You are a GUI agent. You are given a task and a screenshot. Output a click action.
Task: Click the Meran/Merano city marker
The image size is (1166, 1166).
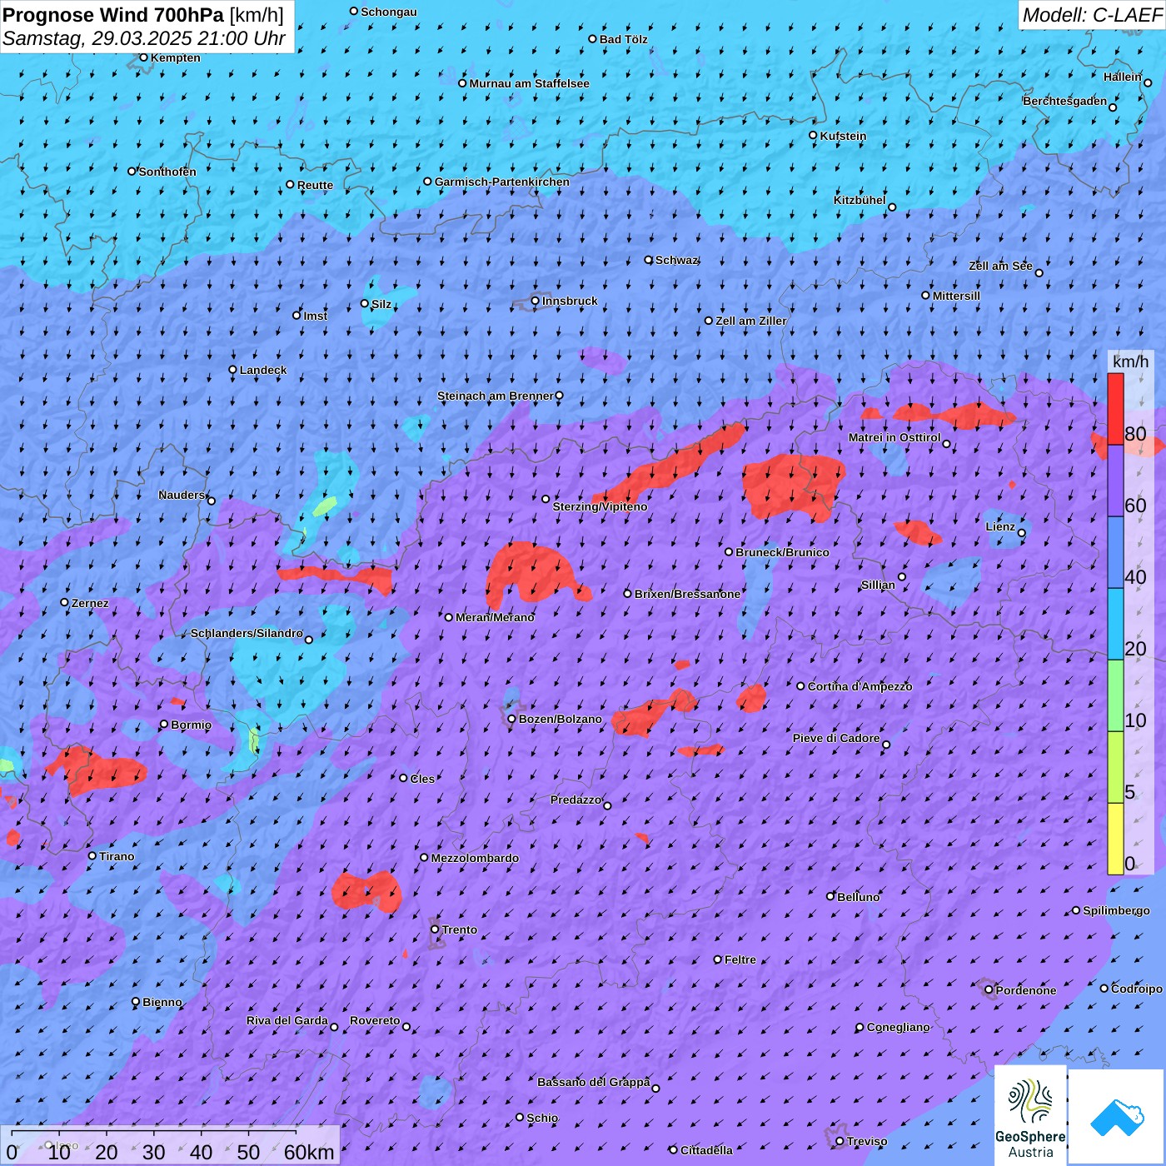pyautogui.click(x=449, y=617)
